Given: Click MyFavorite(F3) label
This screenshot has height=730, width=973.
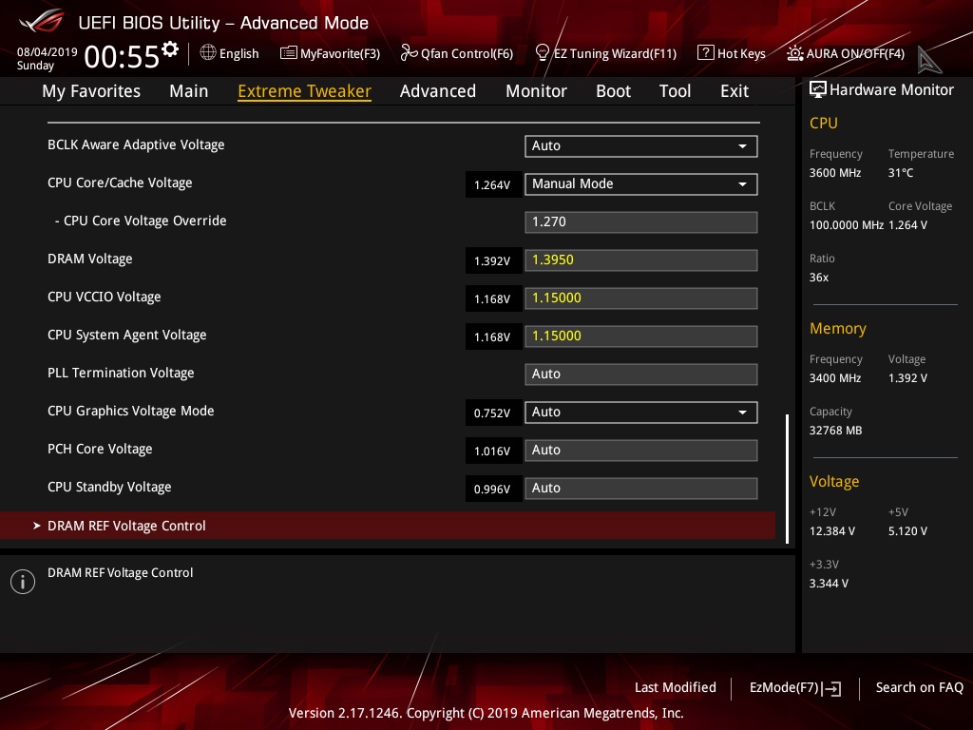Looking at the screenshot, I should pyautogui.click(x=340, y=54).
